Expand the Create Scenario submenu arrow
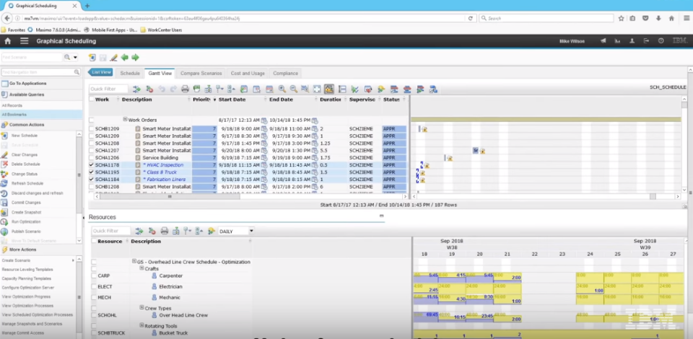This screenshot has width=693, height=339. 74,260
